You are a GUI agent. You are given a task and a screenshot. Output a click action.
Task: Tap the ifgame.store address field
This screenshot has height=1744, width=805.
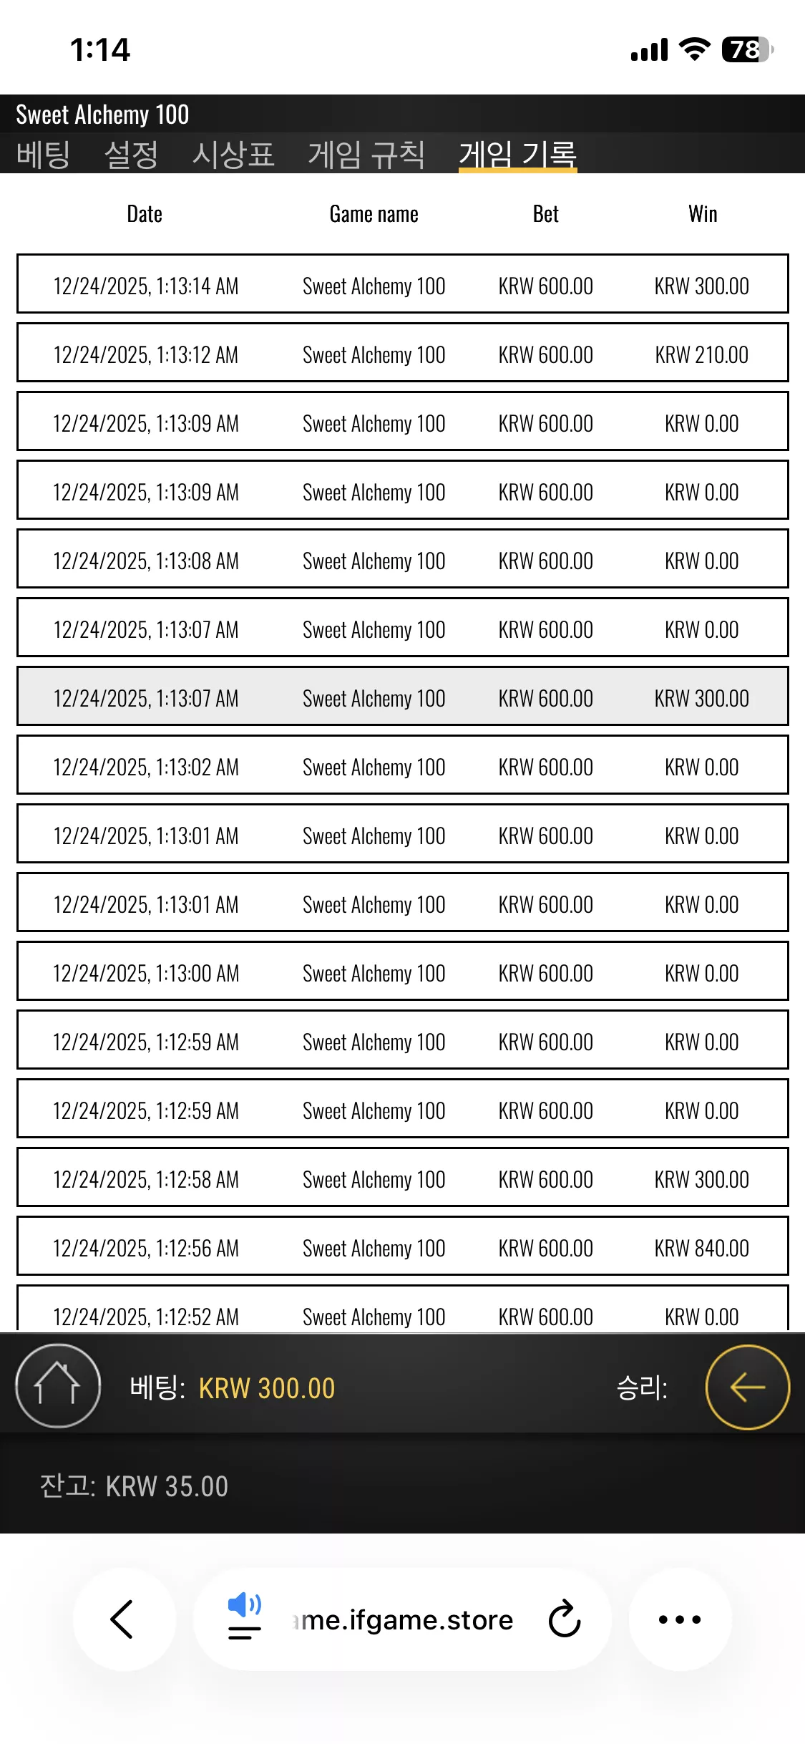click(x=403, y=1619)
